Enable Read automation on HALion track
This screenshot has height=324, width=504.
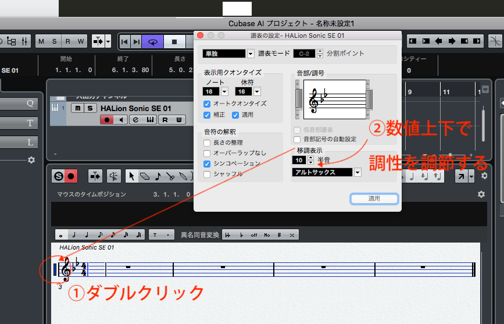click(x=165, y=120)
